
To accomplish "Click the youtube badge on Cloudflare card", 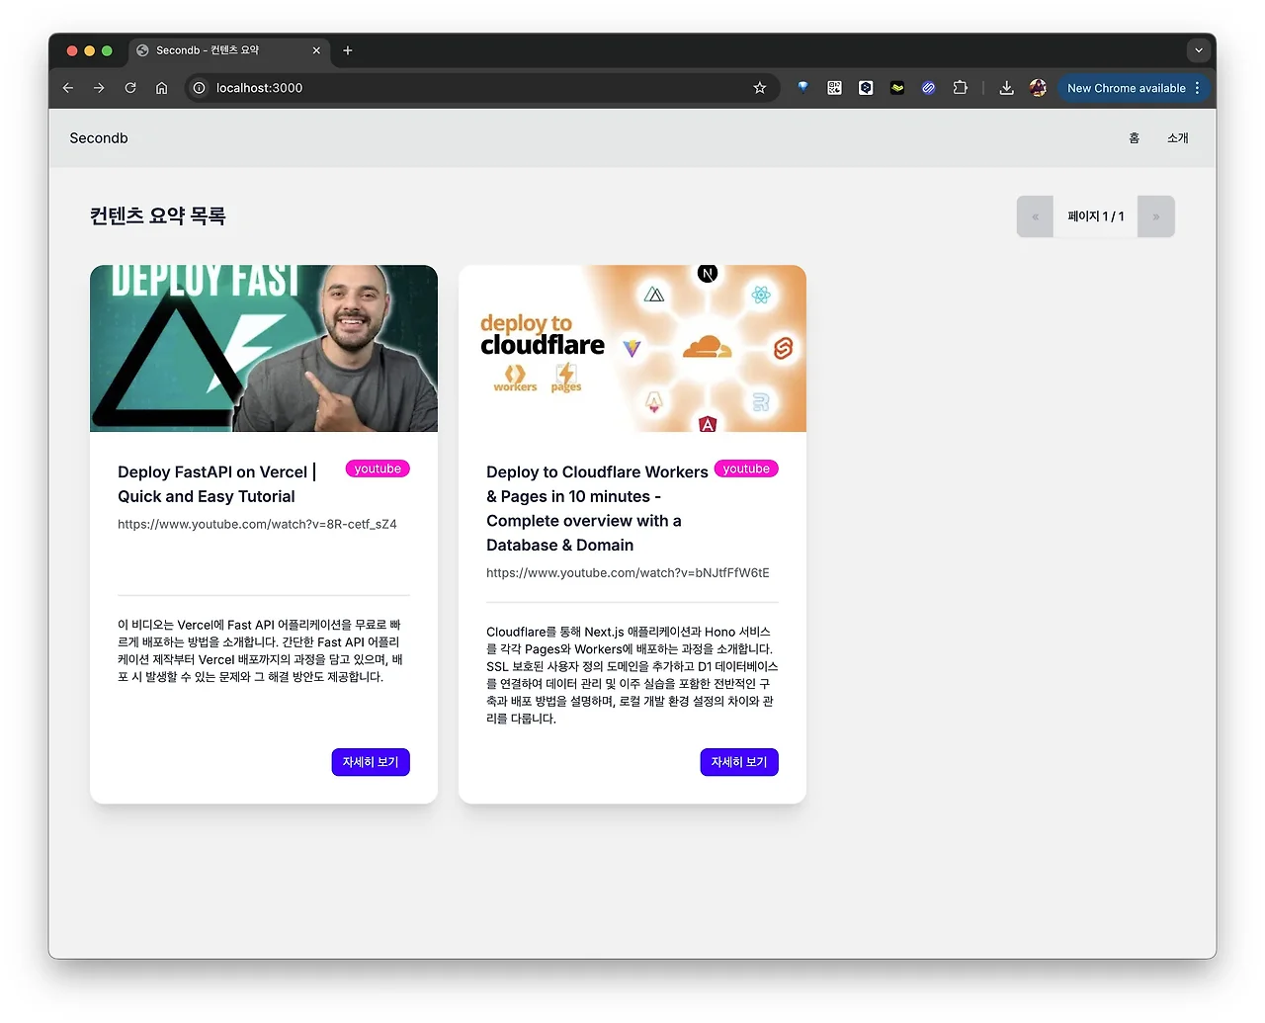I will tap(746, 469).
